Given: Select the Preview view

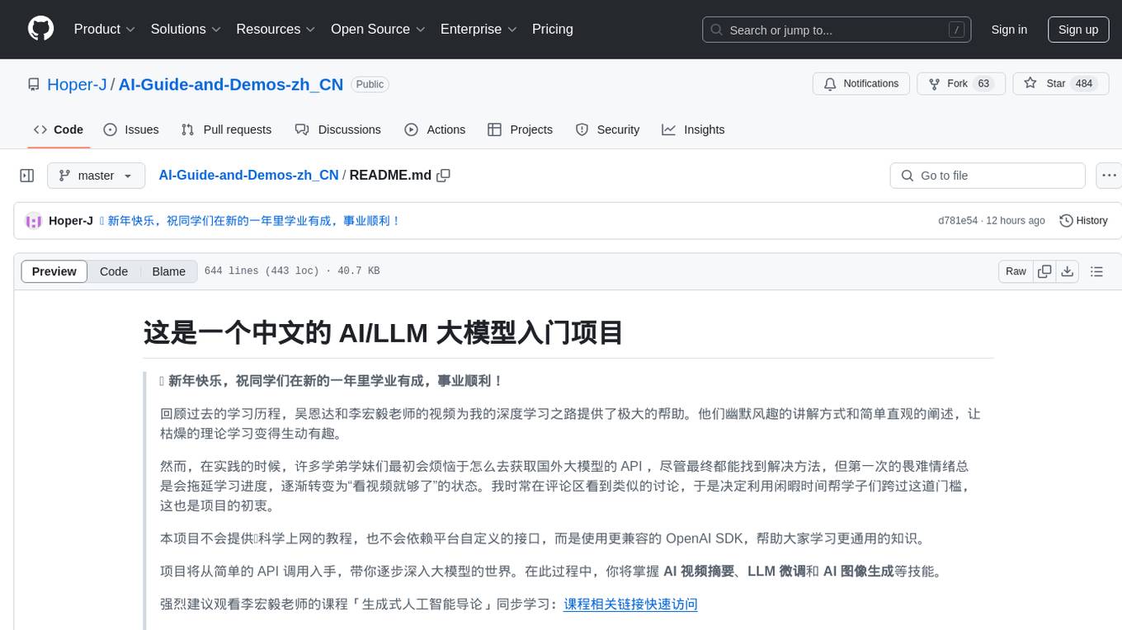Looking at the screenshot, I should pos(54,271).
